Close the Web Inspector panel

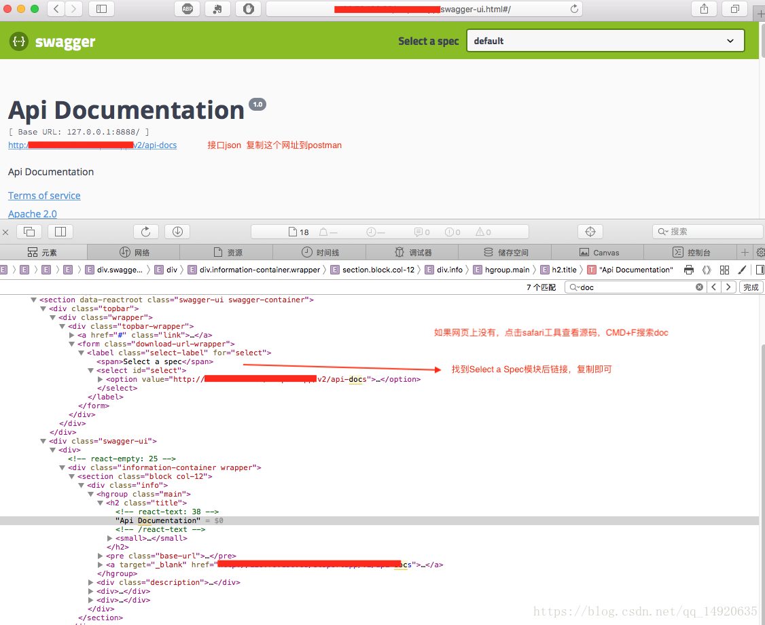[5, 232]
